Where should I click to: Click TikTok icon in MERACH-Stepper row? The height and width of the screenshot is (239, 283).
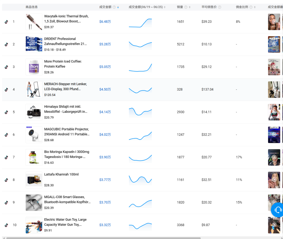tap(6, 90)
